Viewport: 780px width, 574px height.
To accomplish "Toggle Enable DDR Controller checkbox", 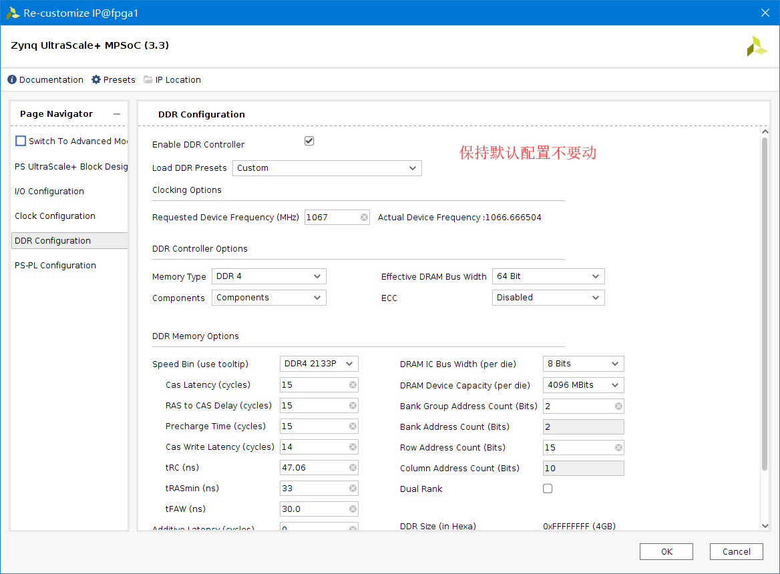I will pyautogui.click(x=309, y=141).
